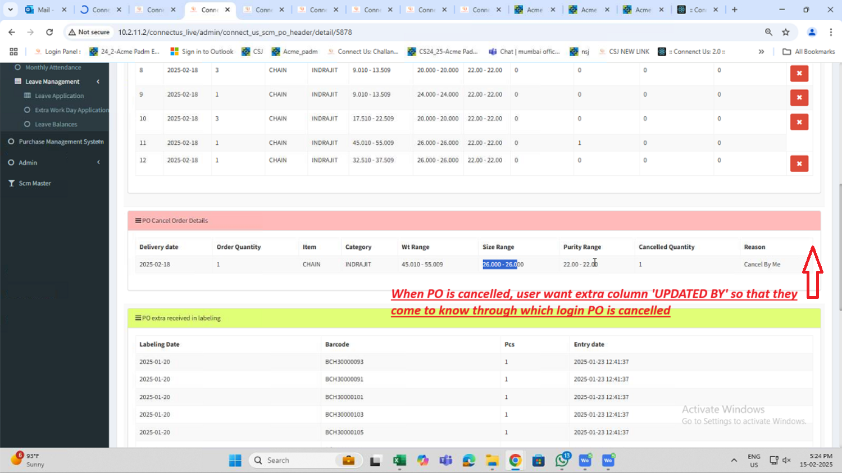
Task: Click the Cancelled Quantity column header
Action: coord(666,247)
